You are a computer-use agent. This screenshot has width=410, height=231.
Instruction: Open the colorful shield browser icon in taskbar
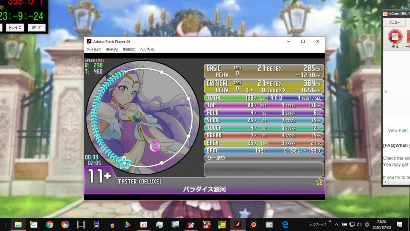(x=65, y=225)
